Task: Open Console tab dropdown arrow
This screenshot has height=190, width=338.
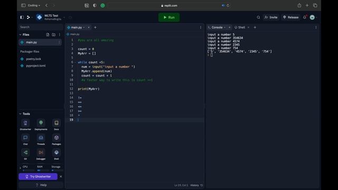Action: (224, 27)
